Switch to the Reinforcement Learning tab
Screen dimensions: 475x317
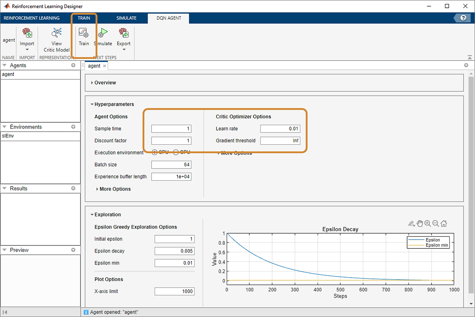tap(32, 18)
